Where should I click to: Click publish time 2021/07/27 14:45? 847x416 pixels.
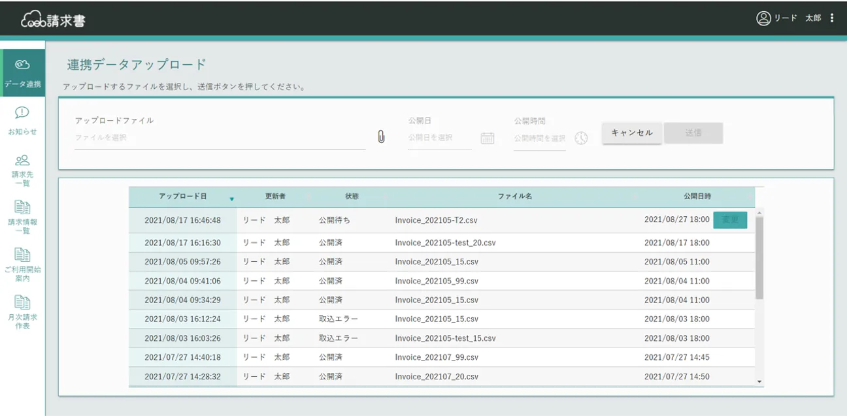[676, 357]
